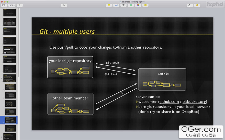Image resolution: width=225 pixels, height=140 pixels.
Task: Click the slide navigator scrollbar
Action: 19,43
